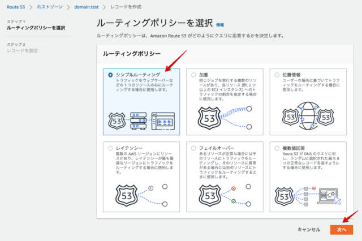Open the Route 53 breadcrumb link
The height and width of the screenshot is (241, 362).
[x=16, y=7]
